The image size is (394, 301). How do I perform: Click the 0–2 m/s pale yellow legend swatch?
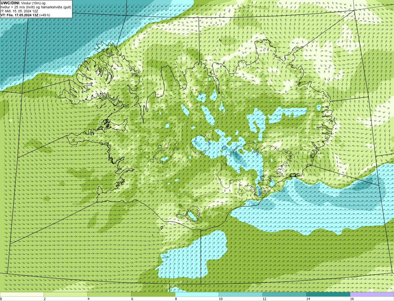coord(22,294)
